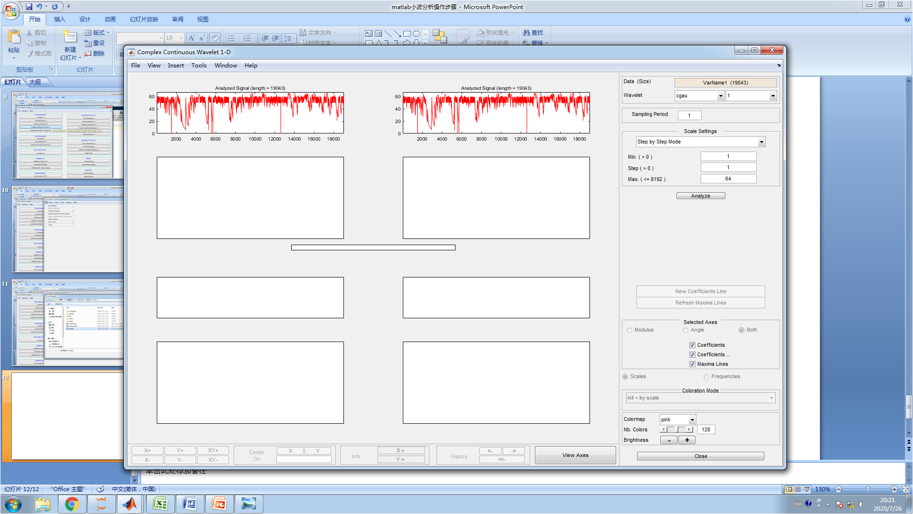Open Chrome from the taskbar
This screenshot has height=514, width=913.
tap(72, 504)
